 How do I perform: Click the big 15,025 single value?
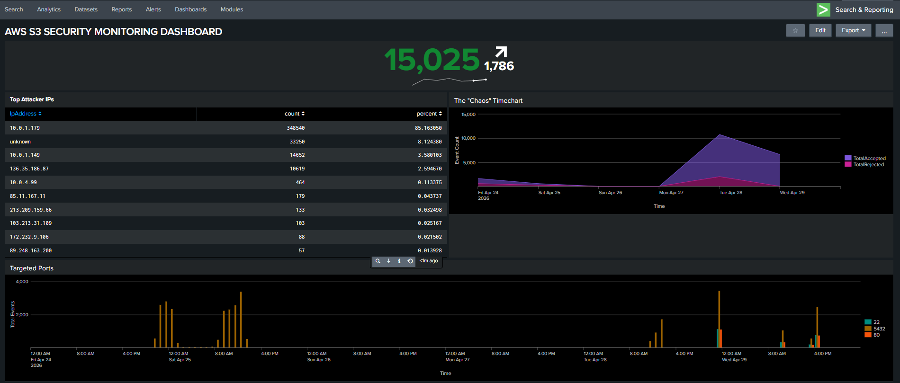click(432, 60)
